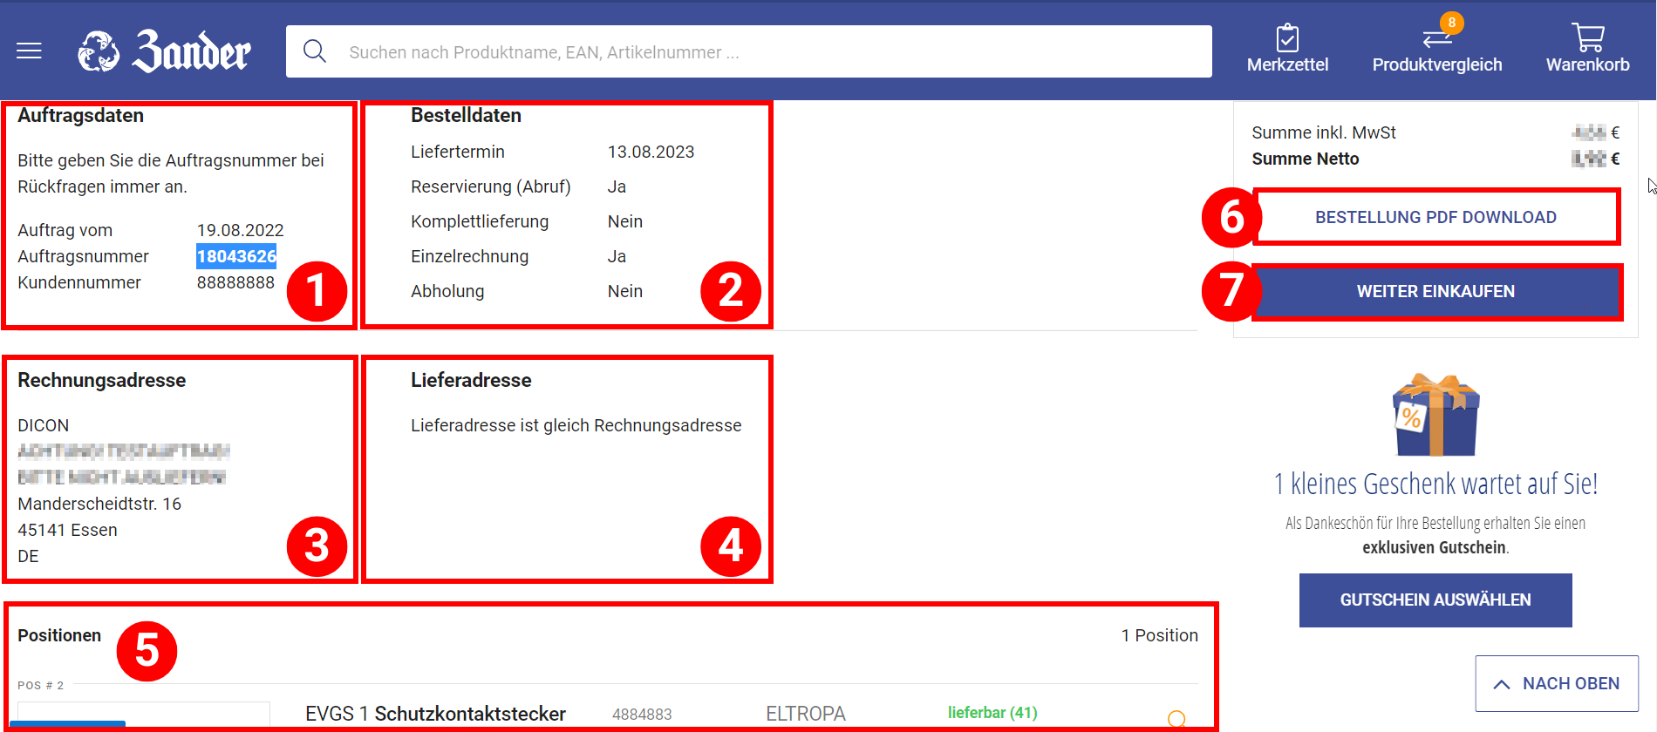
Task: Open the EVGS 1 Schutzkontaktstecker product link
Action: pyautogui.click(x=435, y=714)
